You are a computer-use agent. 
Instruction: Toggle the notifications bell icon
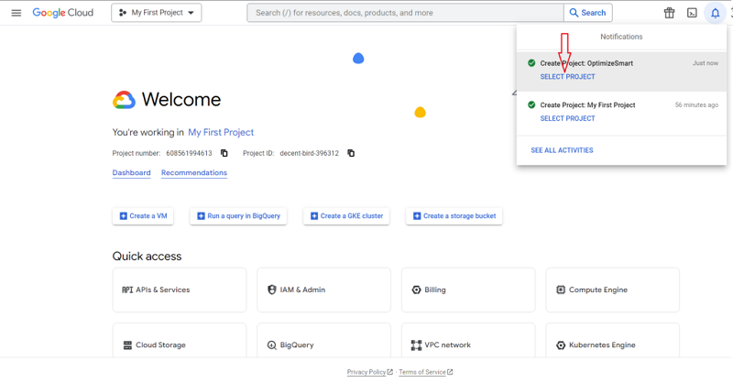pos(716,13)
